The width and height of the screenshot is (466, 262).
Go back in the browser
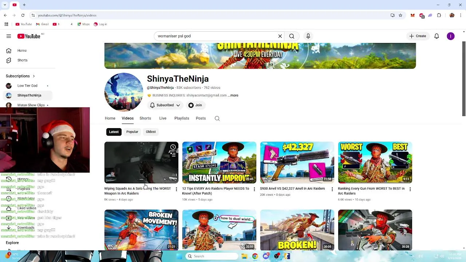point(5,15)
